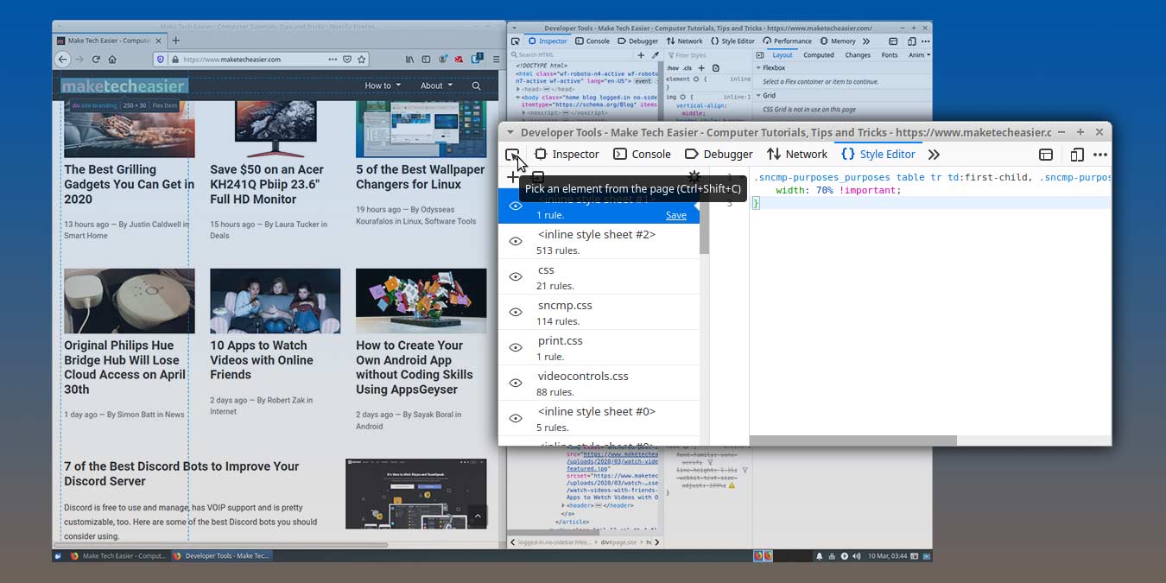Open the Firefox hamburger menu

(x=495, y=59)
